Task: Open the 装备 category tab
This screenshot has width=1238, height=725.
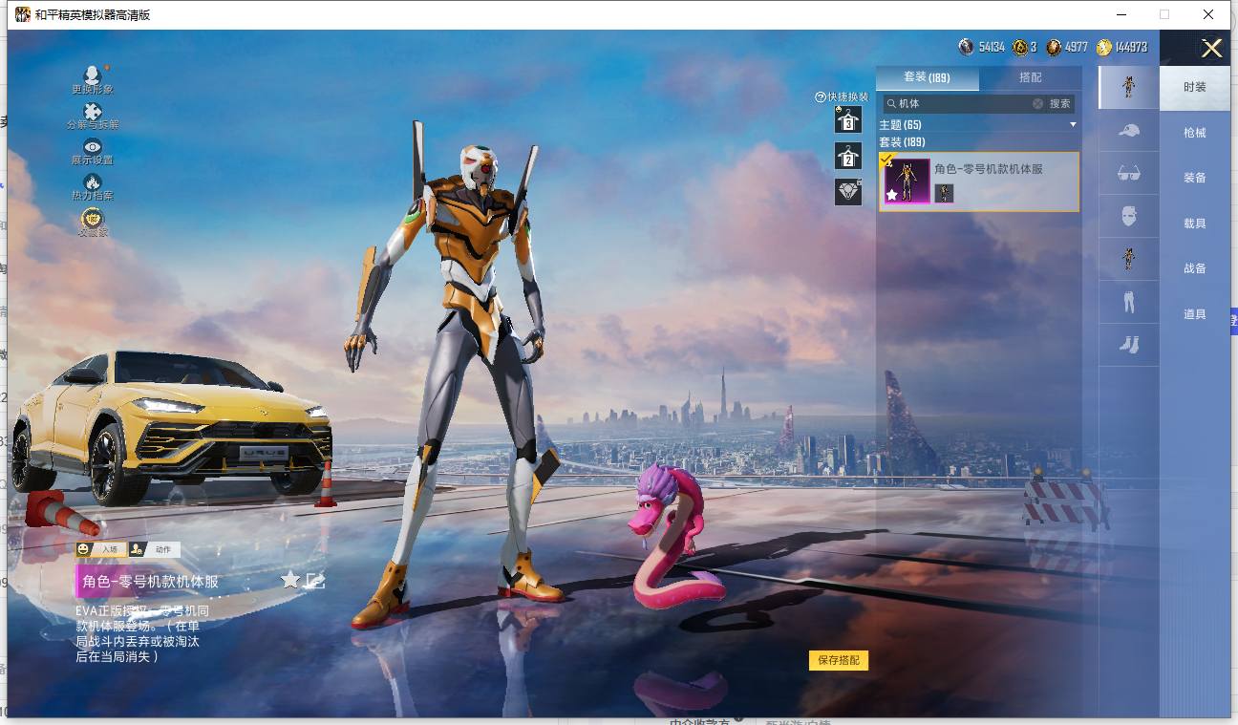Action: tap(1195, 178)
